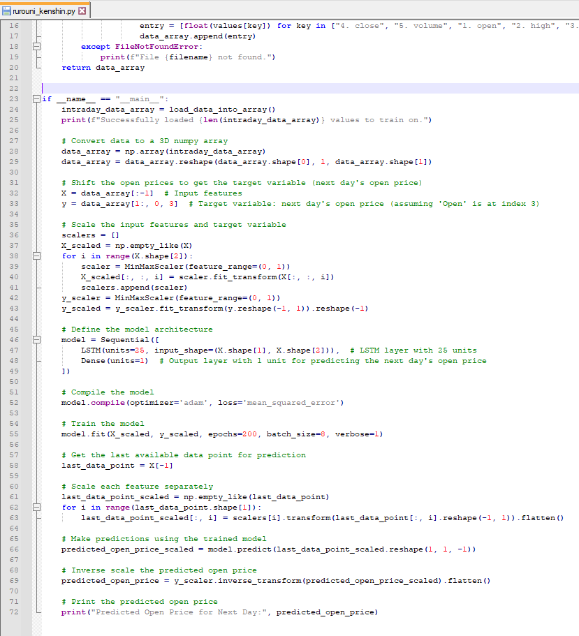Viewport: 579px width, 636px height.
Task: Collapse the except FileNotFoundError block fold
Action: point(36,47)
